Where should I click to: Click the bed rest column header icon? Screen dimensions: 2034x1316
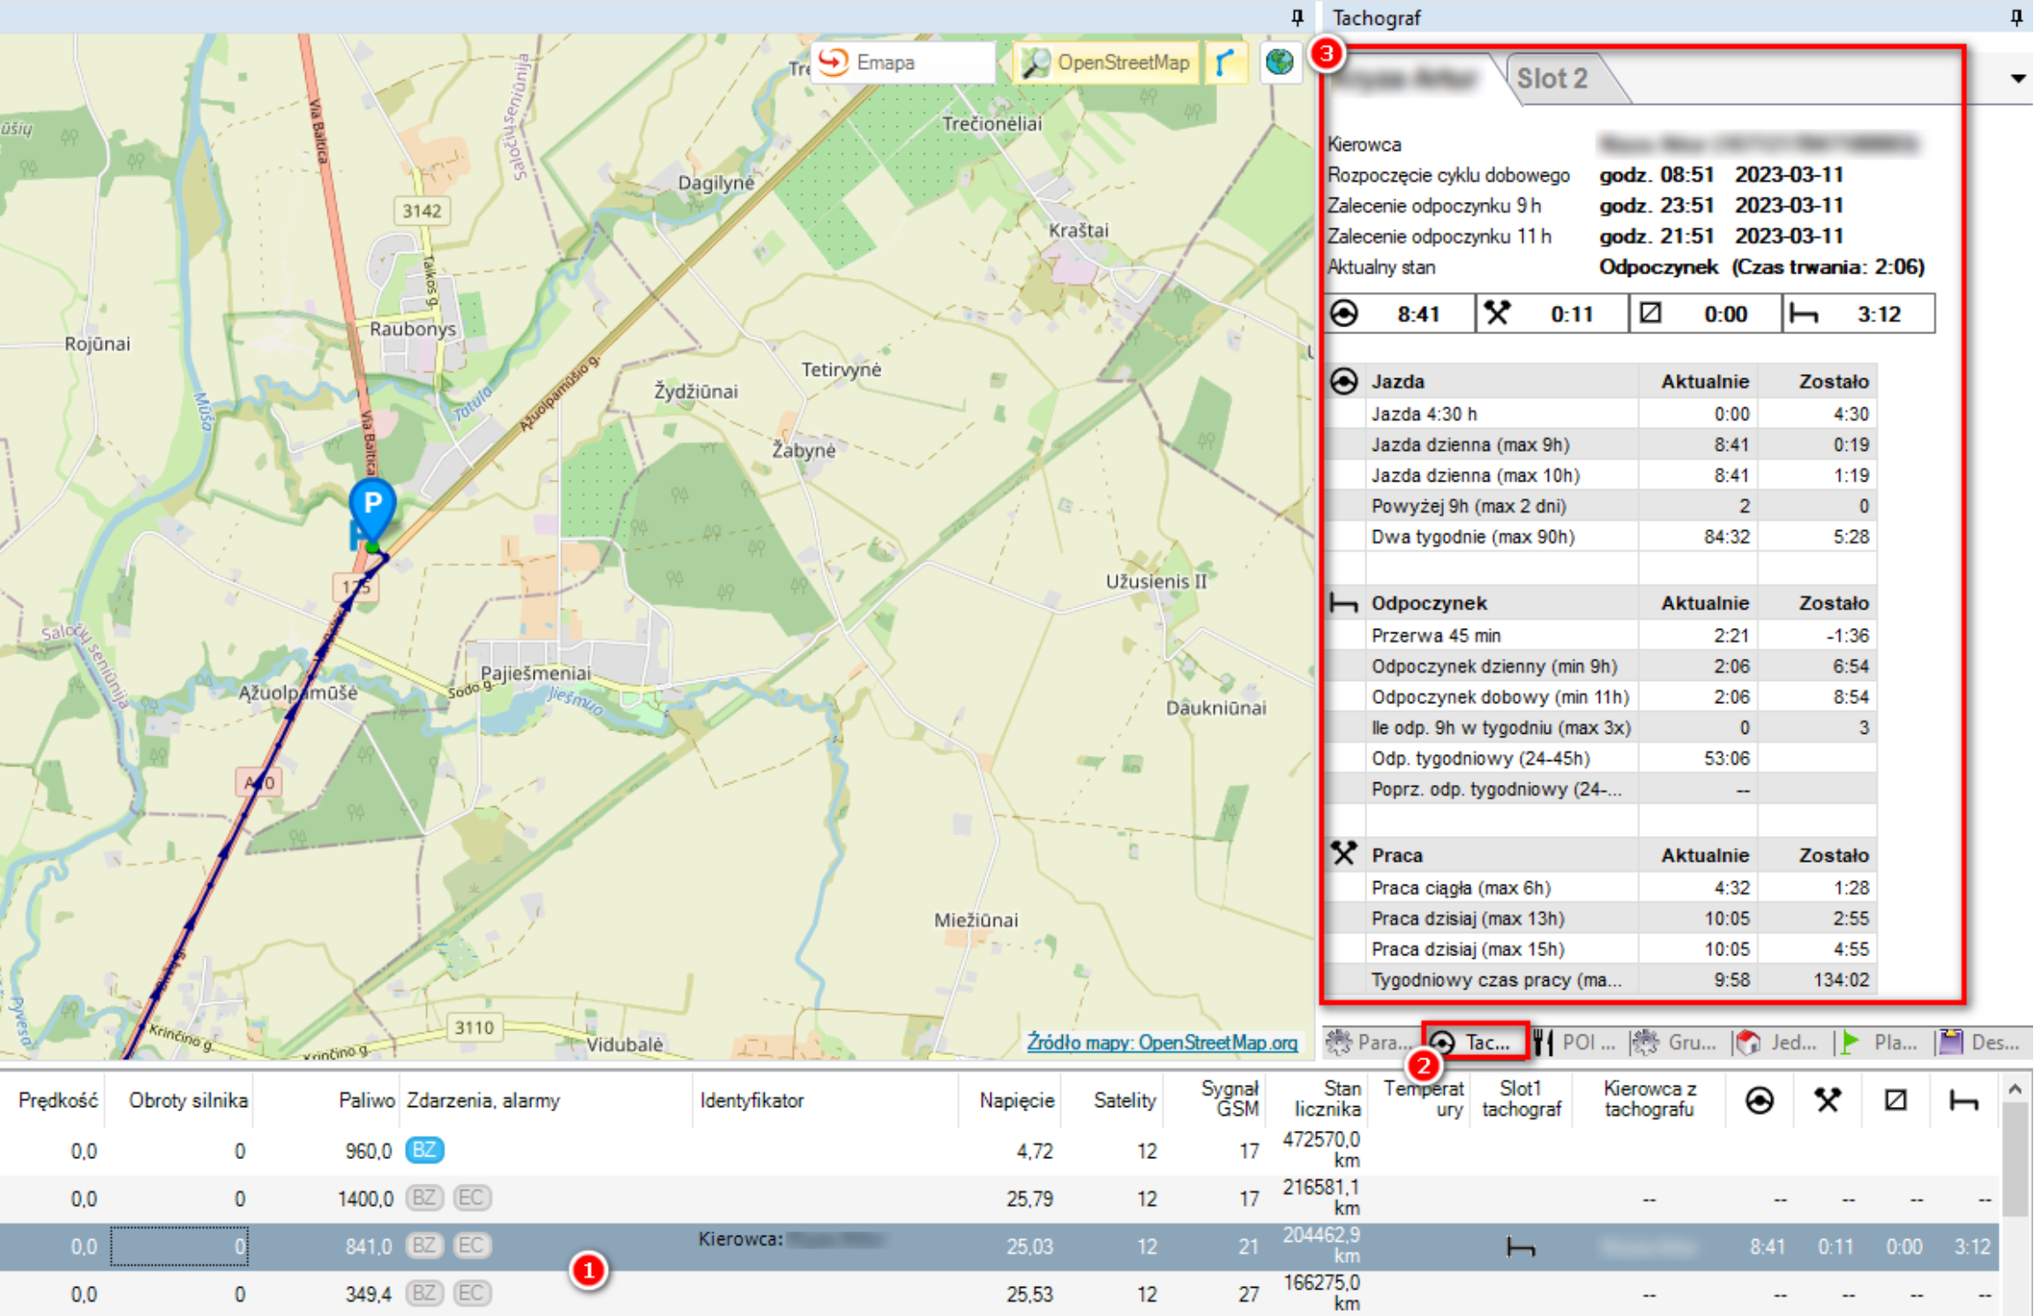point(1963,1100)
